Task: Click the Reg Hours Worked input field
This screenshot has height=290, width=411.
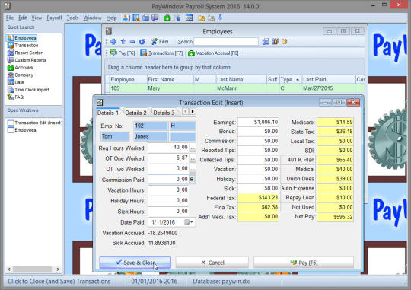Action: coord(168,148)
